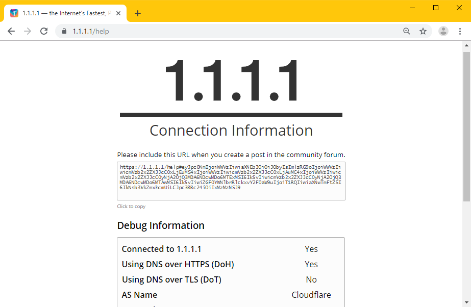471x307 pixels.
Task: Click the 'Click to copy' label
Action: point(131,207)
